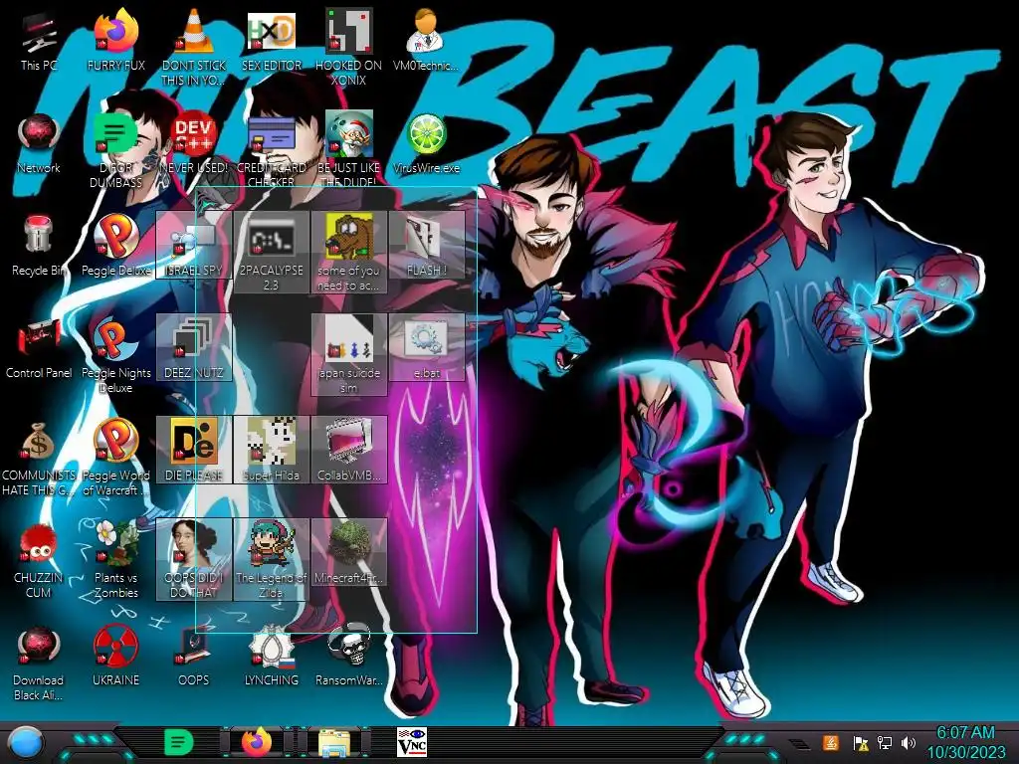The image size is (1019, 764).
Task: Open the This PC desktop icon
Action: (39, 42)
